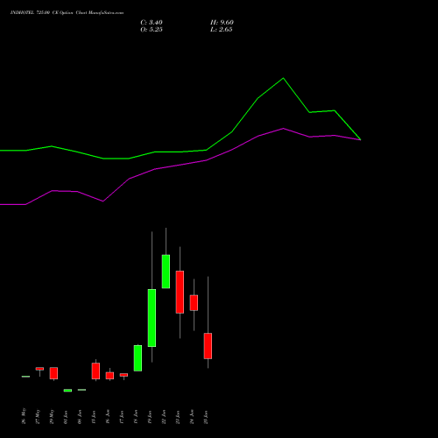Click the green candle on 22 Jun
This screenshot has width=438, height=438.
point(166,272)
